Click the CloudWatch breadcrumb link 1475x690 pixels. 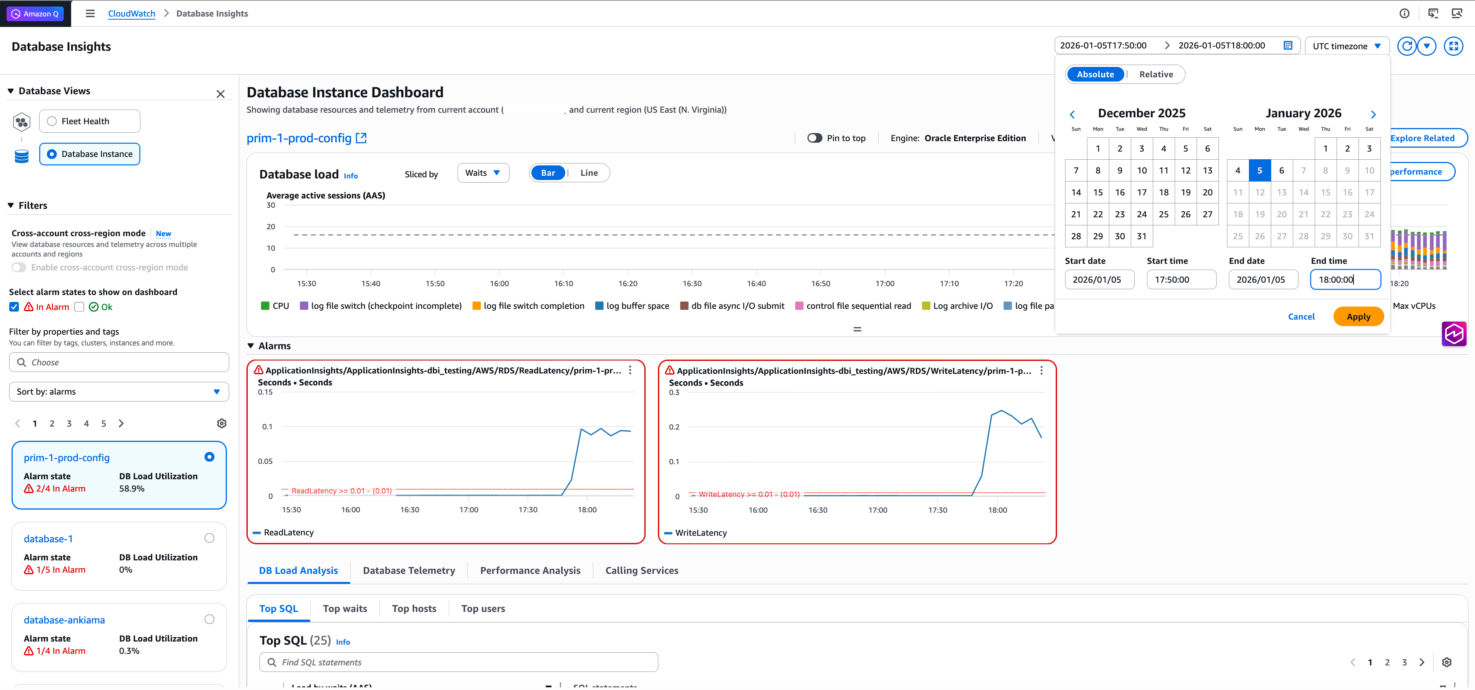132,14
